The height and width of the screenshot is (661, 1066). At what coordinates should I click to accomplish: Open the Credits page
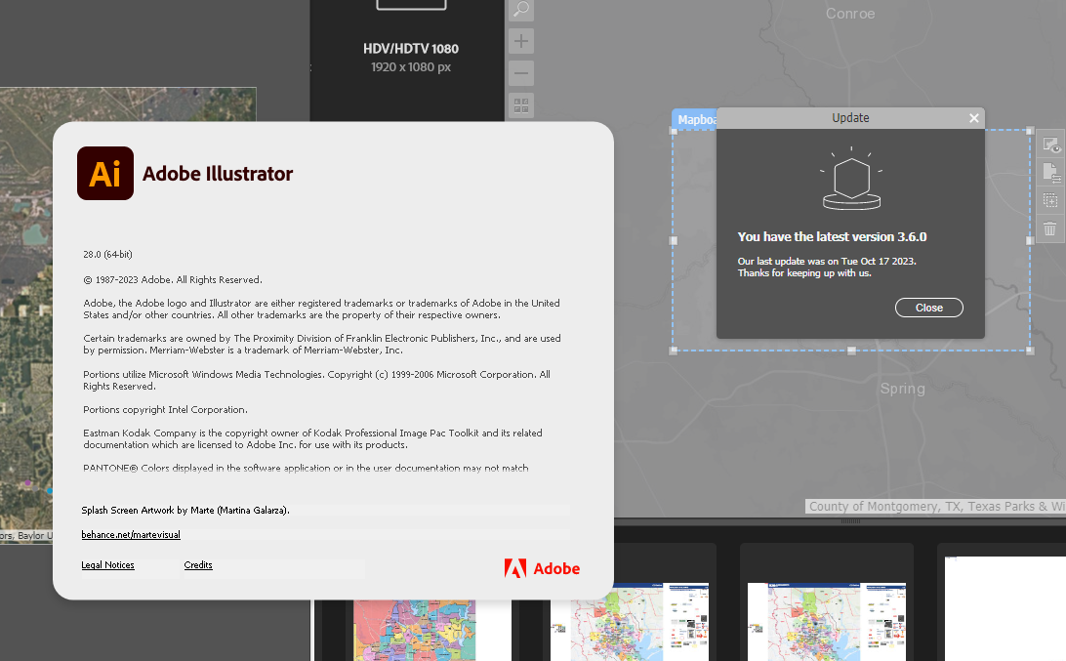click(198, 564)
